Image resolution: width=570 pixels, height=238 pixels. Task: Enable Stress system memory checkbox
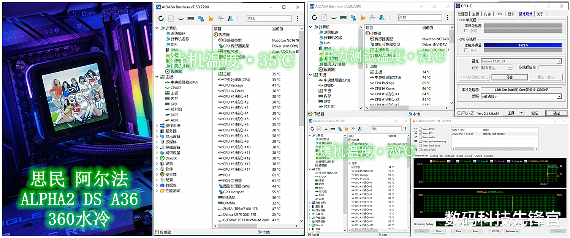click(x=420, y=142)
